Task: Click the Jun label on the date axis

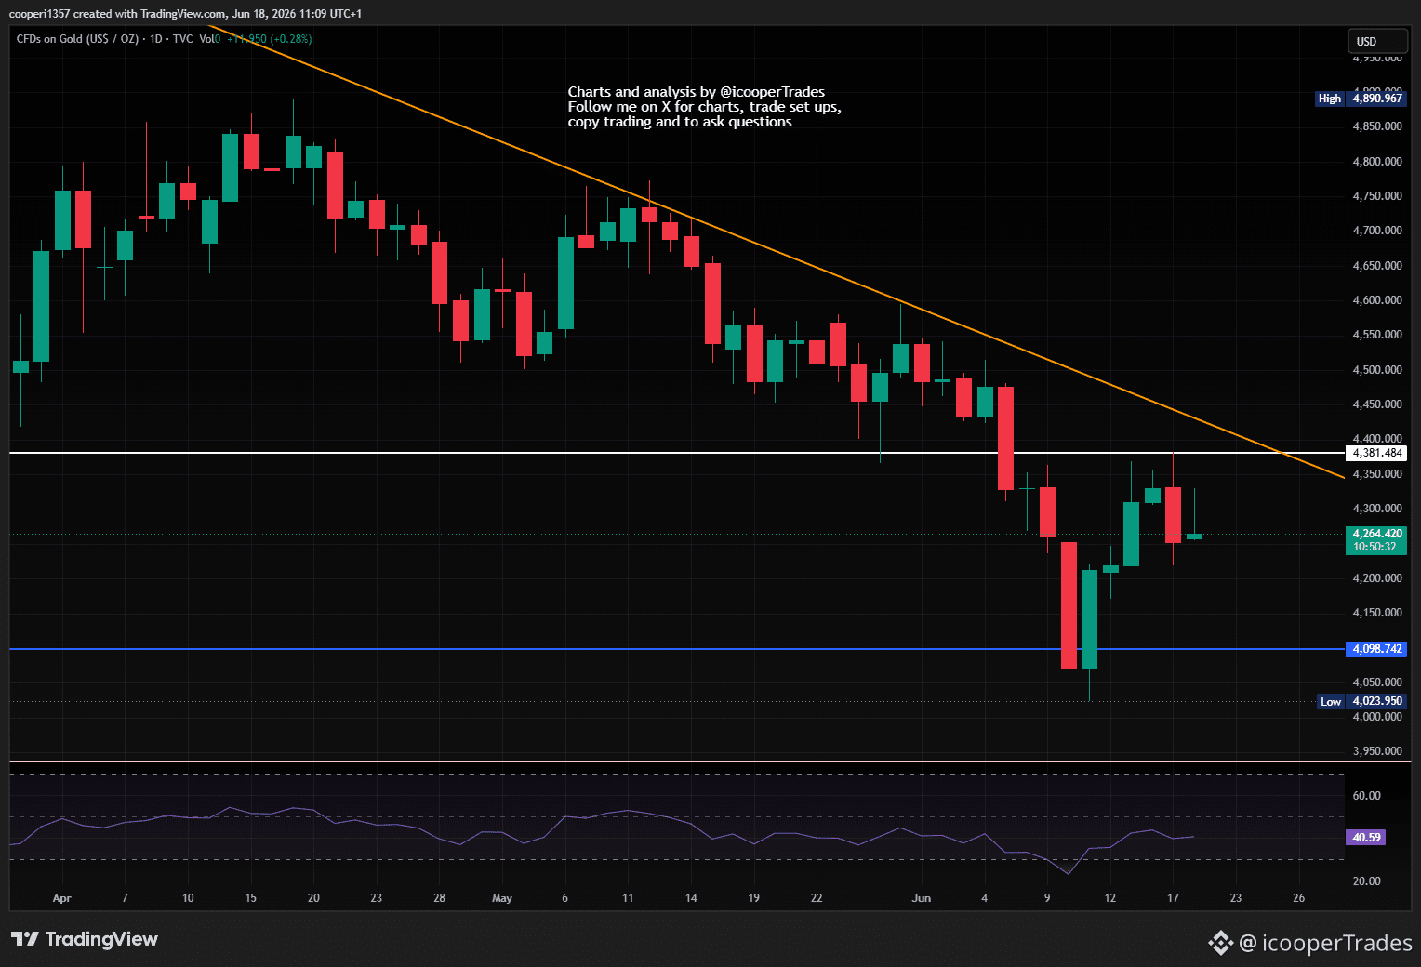Action: coord(922,898)
